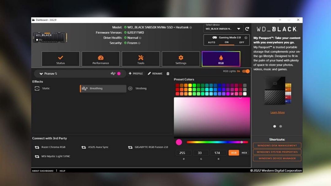331x186 pixels.
Task: Set Gaming Mode to AUTO
Action: 211,42
